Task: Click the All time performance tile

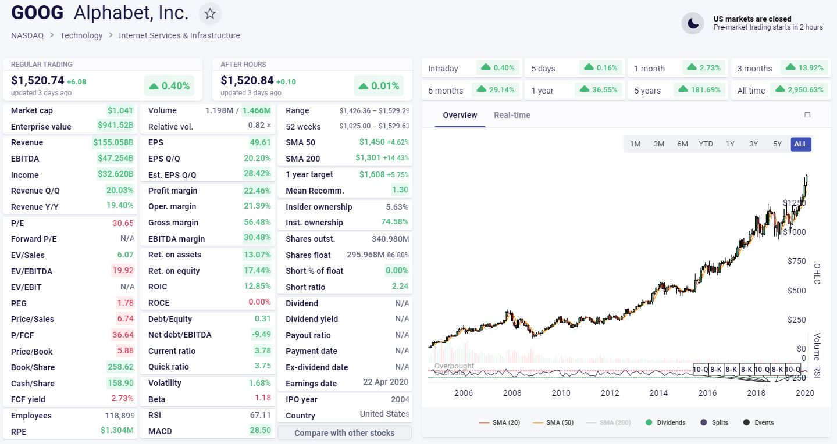Action: point(781,90)
